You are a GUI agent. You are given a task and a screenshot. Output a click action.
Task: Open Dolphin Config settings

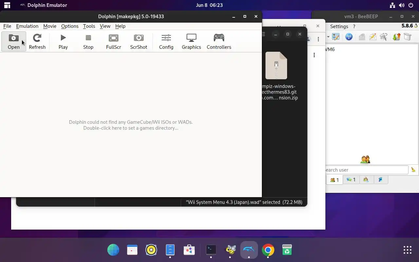[x=166, y=41]
